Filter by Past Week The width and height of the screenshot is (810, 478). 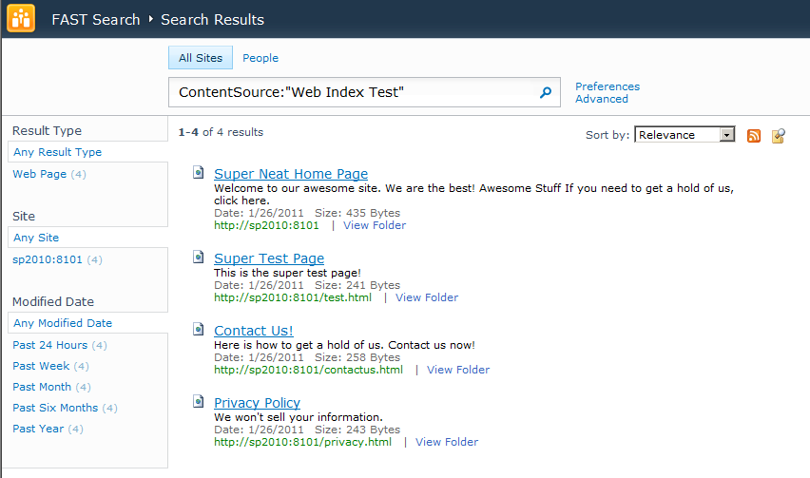click(50, 366)
